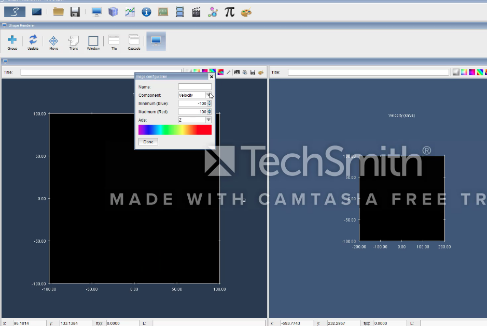This screenshot has height=326, width=487.
Task: Click the blue info icon
Action: pyautogui.click(x=146, y=12)
